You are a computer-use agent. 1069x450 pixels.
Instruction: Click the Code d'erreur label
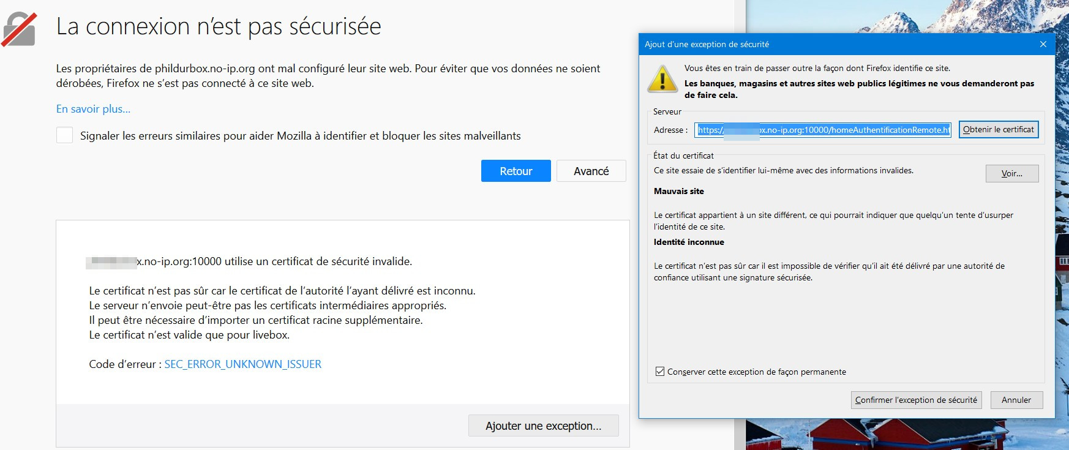coord(126,364)
